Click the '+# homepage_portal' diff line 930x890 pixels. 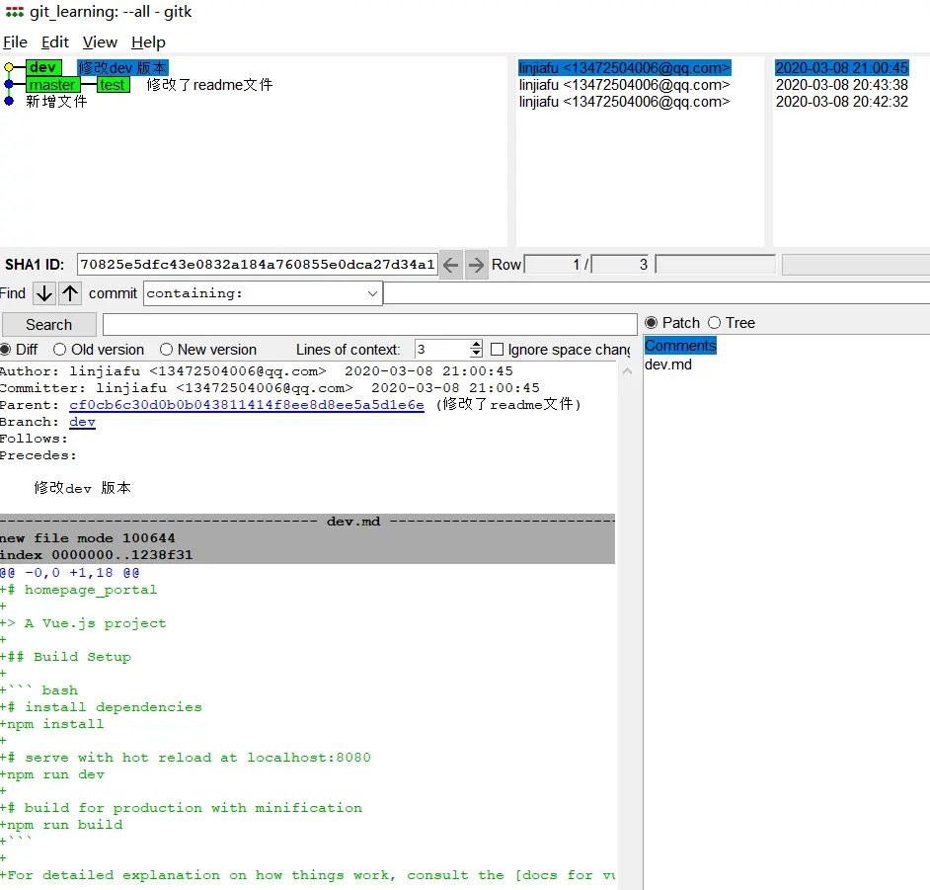point(78,590)
